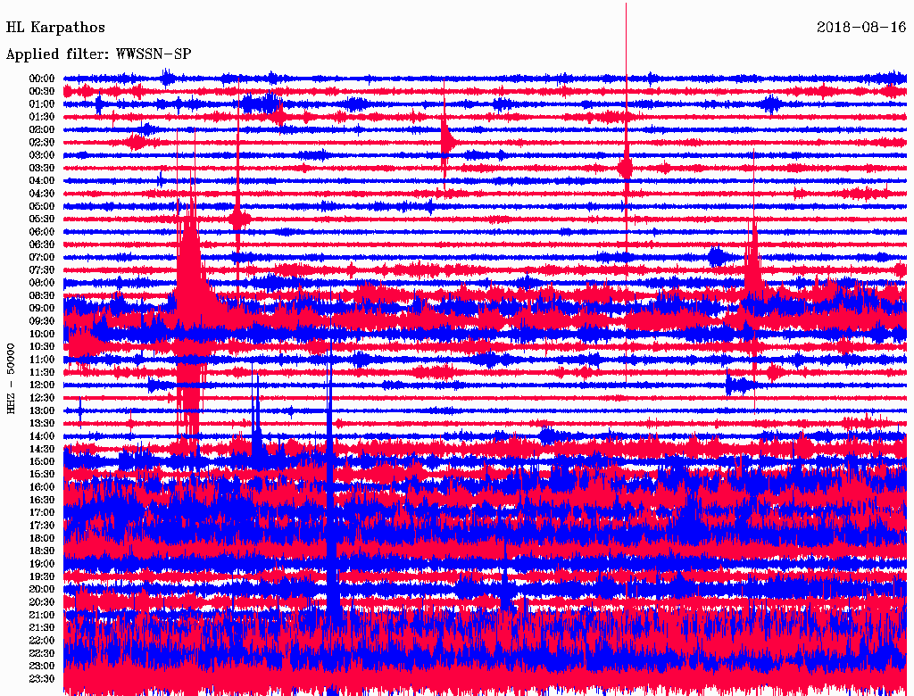This screenshot has height=696, width=914.
Task: Pick the 04:30 time row label
Action: pos(42,194)
